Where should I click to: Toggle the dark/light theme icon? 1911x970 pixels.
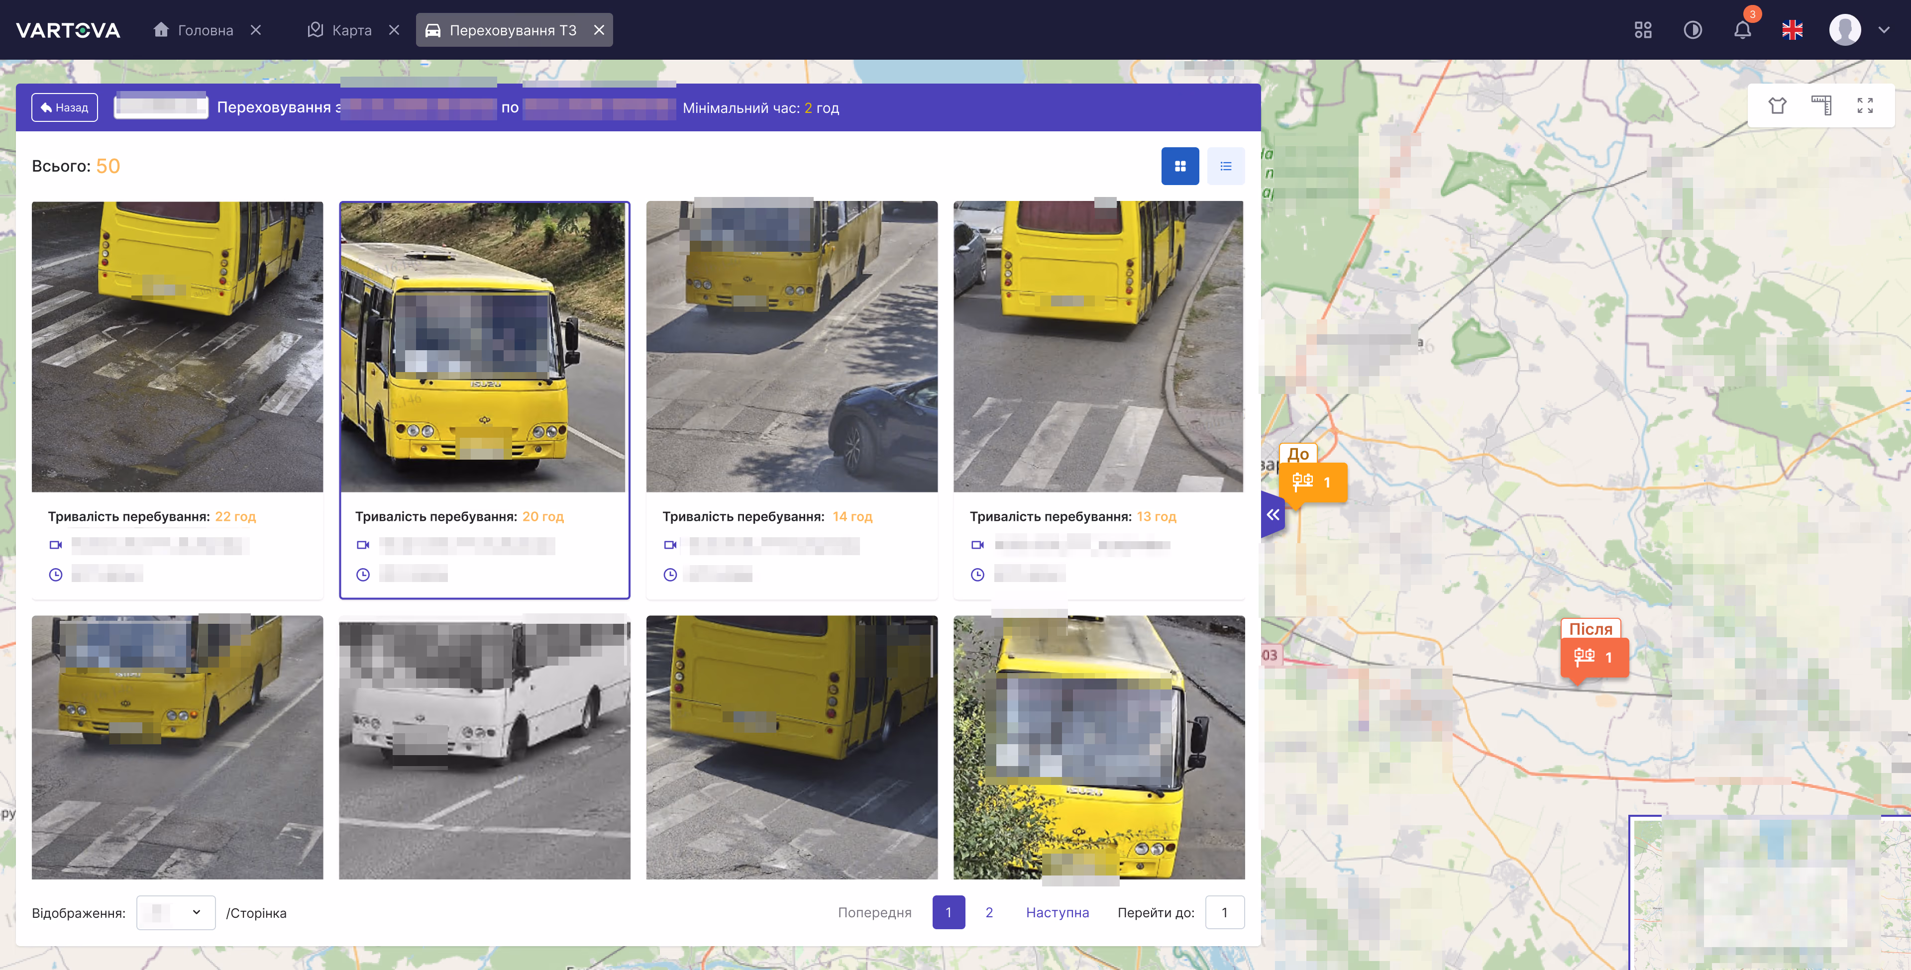[x=1692, y=30]
